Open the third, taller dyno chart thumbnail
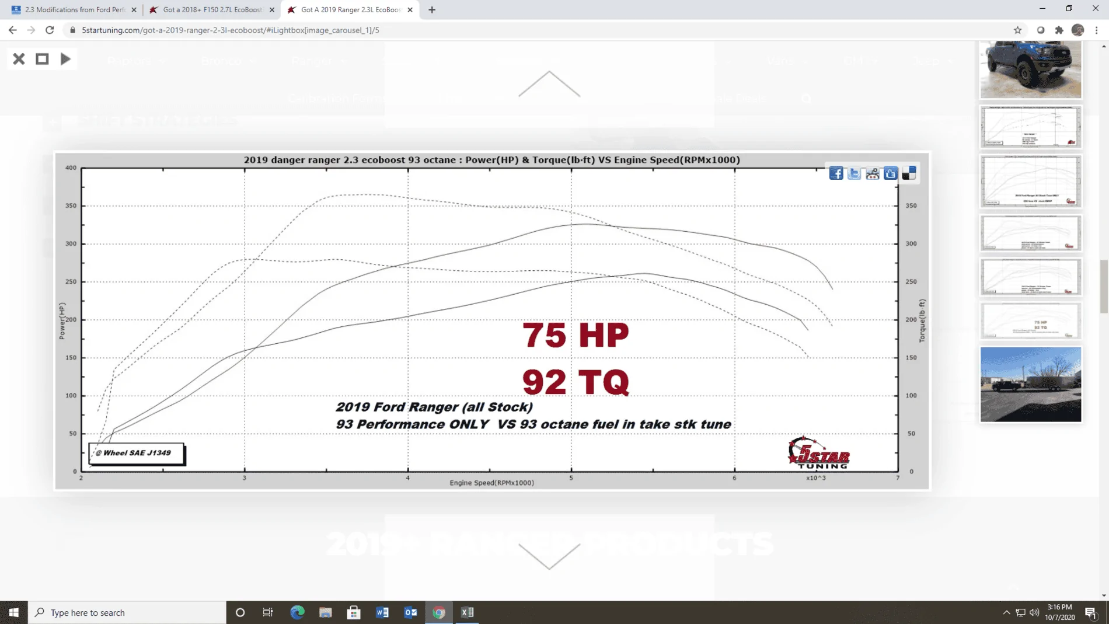Viewport: 1109px width, 624px height. 1031,181
